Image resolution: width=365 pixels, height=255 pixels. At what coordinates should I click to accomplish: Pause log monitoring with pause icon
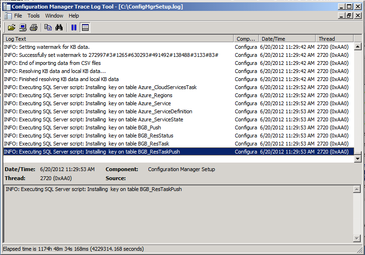coord(74,27)
